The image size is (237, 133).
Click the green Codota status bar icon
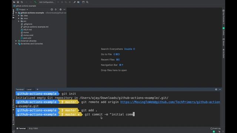pyautogui.click(x=214, y=132)
